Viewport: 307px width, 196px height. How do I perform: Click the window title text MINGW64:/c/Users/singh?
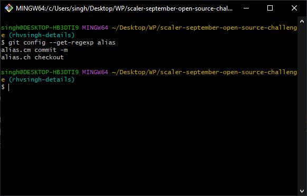[124, 8]
